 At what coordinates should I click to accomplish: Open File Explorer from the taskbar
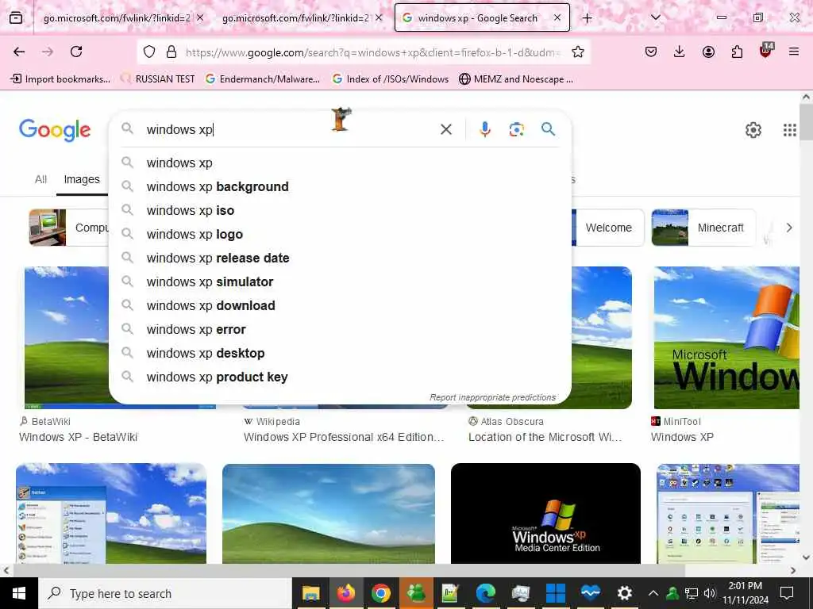[310, 593]
